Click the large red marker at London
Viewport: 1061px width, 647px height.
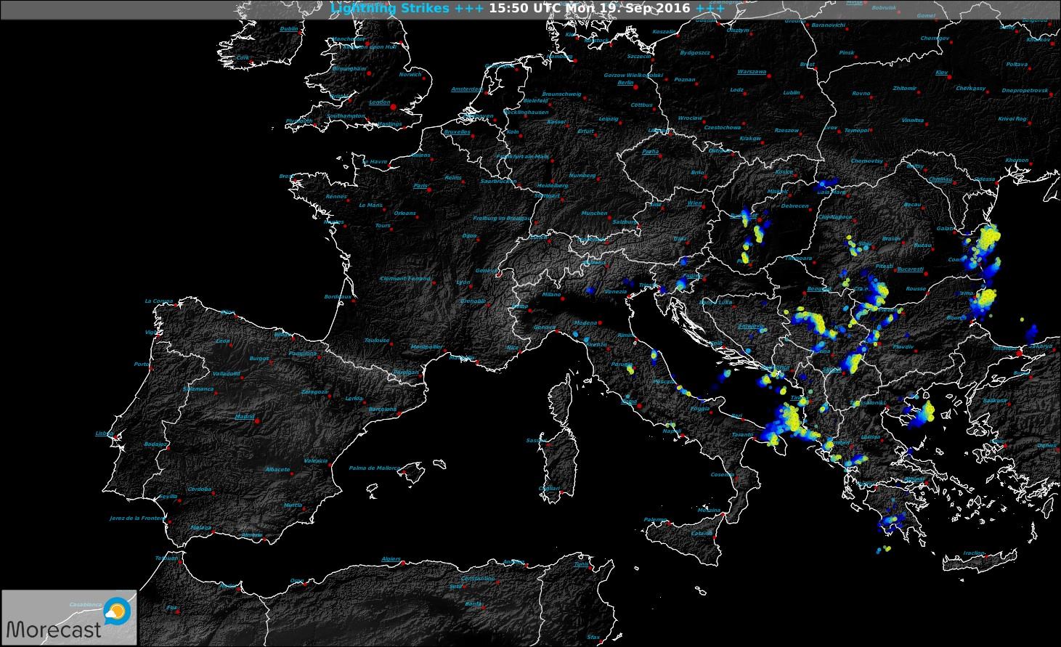(x=394, y=107)
